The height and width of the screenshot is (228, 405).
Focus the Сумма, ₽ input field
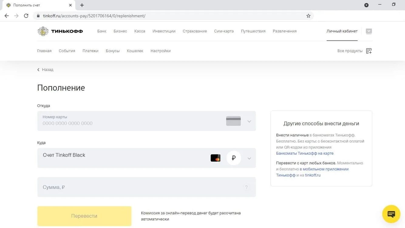click(146, 187)
